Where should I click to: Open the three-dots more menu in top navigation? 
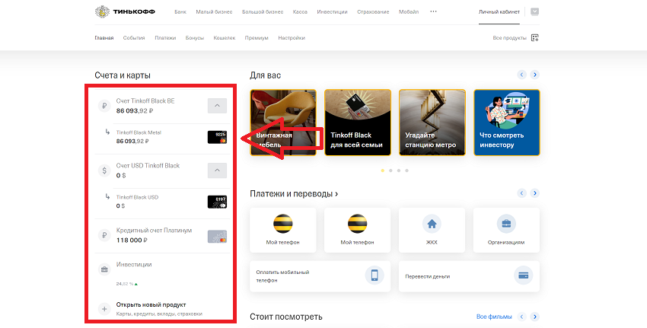pos(434,12)
